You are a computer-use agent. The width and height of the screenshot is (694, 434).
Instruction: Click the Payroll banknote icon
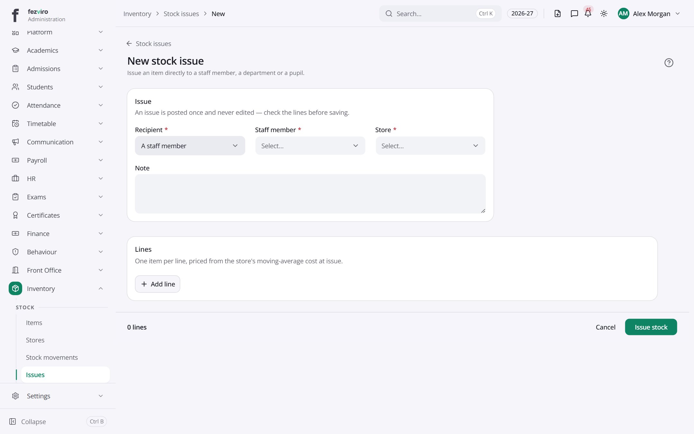click(15, 160)
